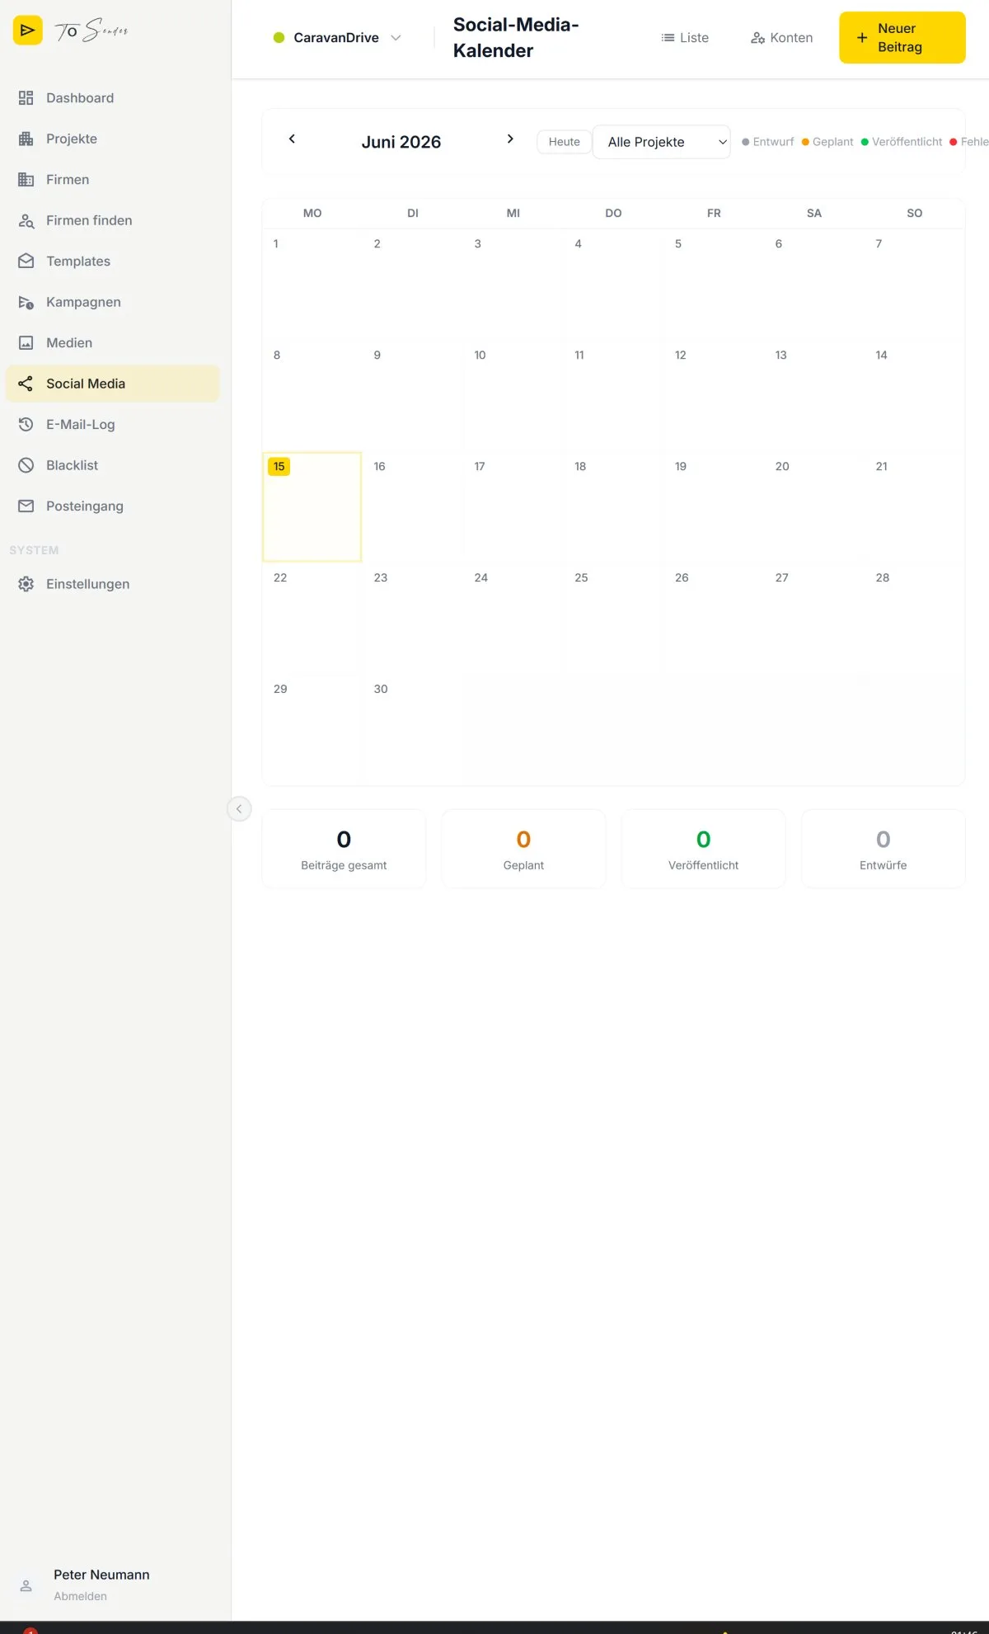Click the Einstellungen gear icon
This screenshot has height=1634, width=989.
tap(26, 584)
